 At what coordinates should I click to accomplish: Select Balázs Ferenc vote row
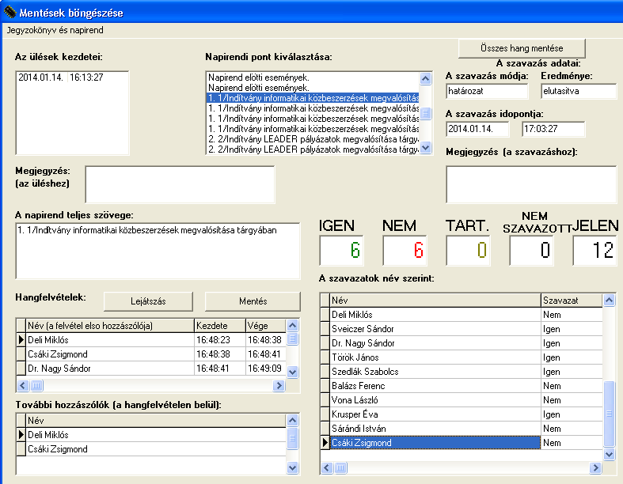[x=462, y=386]
